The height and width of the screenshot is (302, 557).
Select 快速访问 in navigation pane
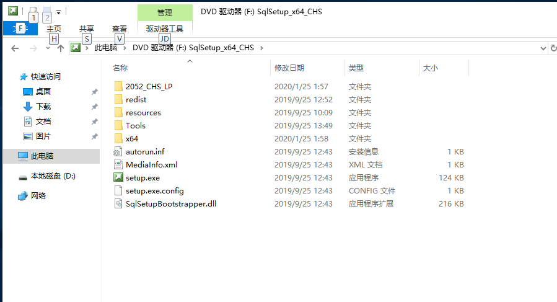[46, 77]
